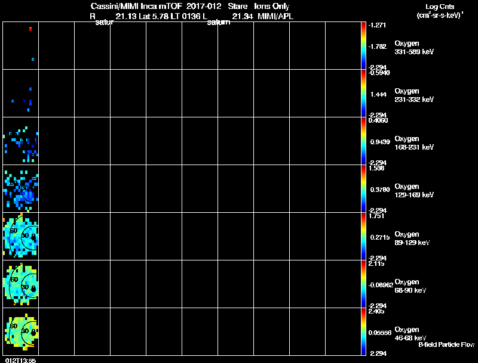
Task: Click the Oxygen 46-68 keV image panel
Action: coord(21,331)
